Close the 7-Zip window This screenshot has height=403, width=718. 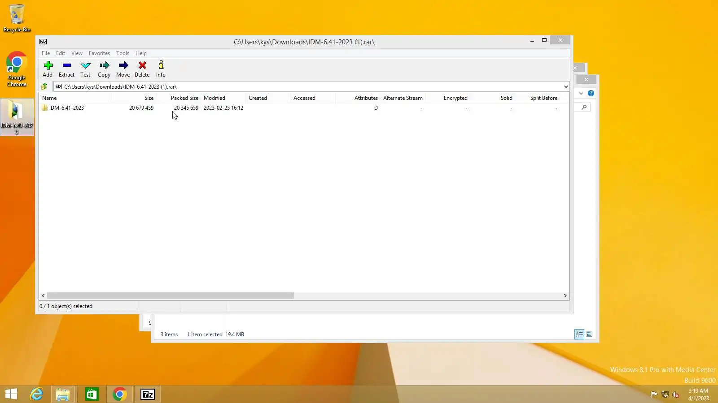(x=560, y=40)
